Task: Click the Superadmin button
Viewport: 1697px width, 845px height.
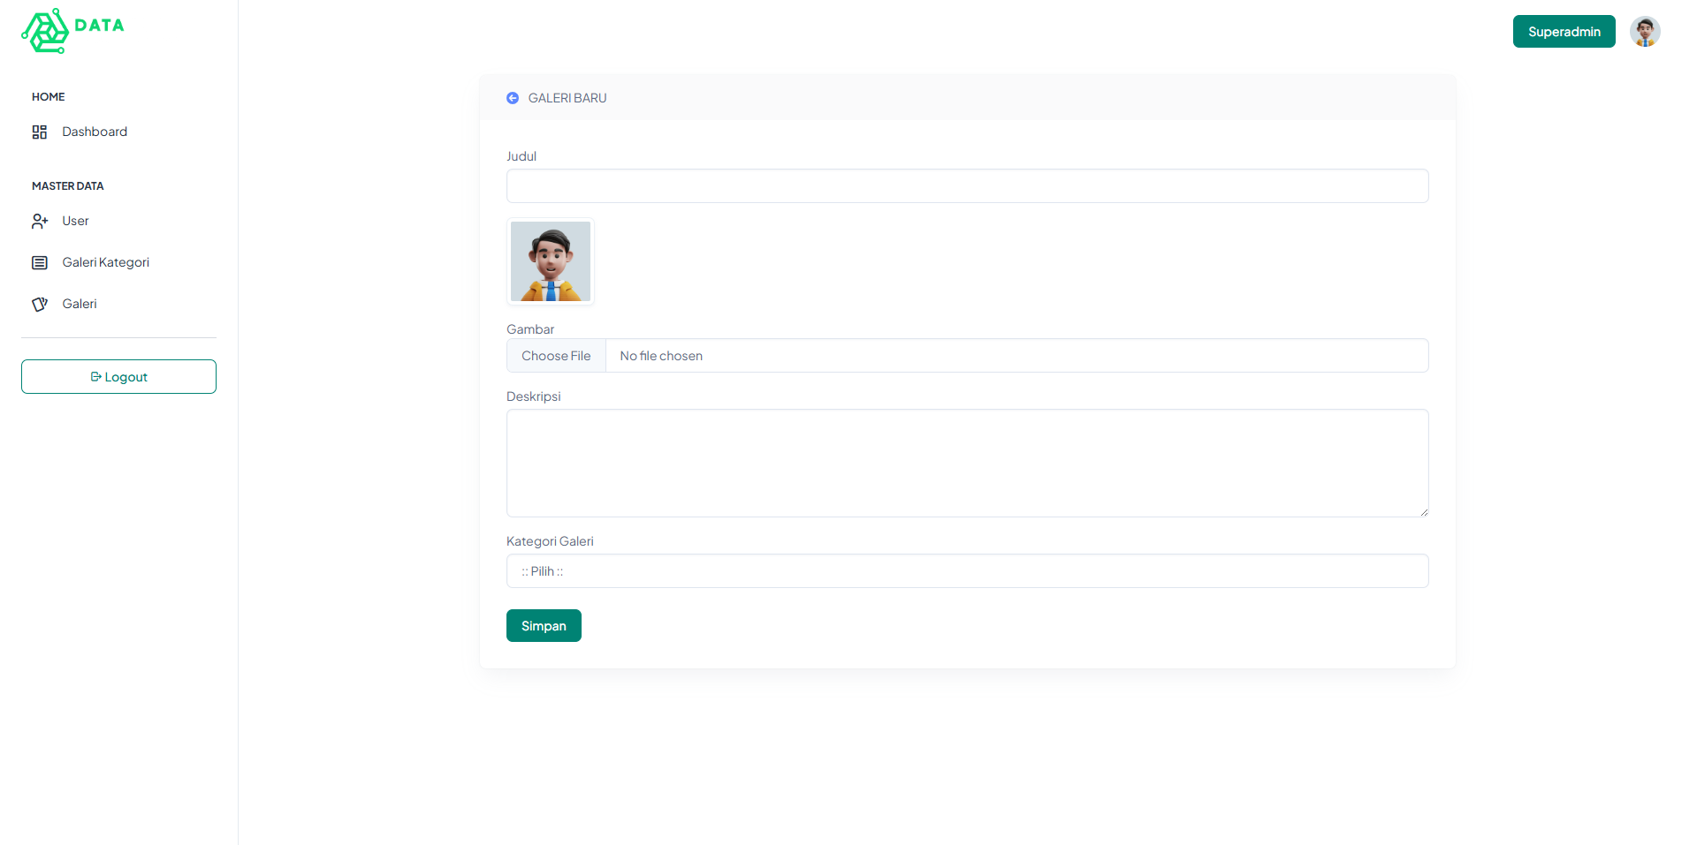Action: tap(1564, 32)
